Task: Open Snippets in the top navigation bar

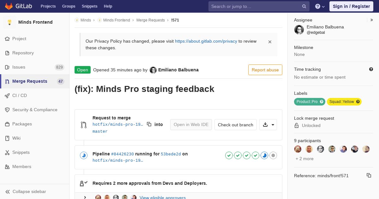Action: pyautogui.click(x=90, y=6)
